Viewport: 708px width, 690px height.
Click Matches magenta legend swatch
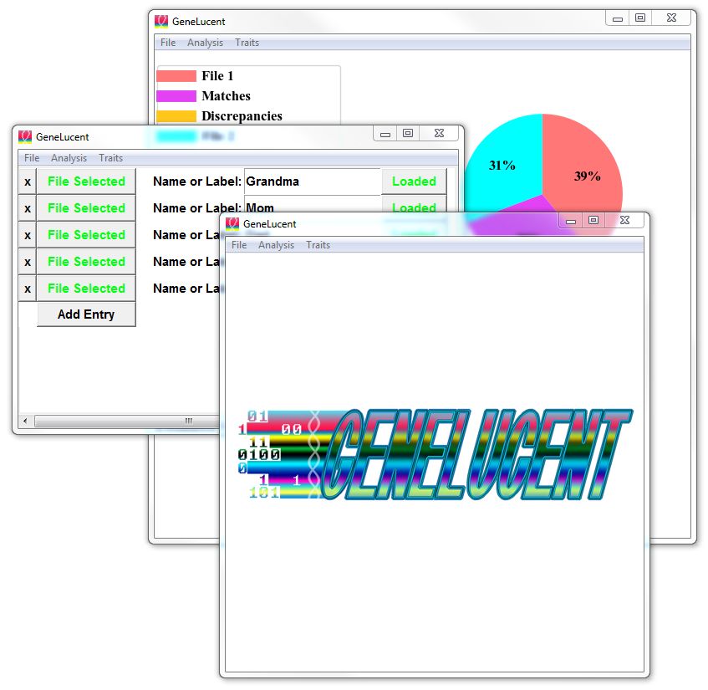pos(176,96)
